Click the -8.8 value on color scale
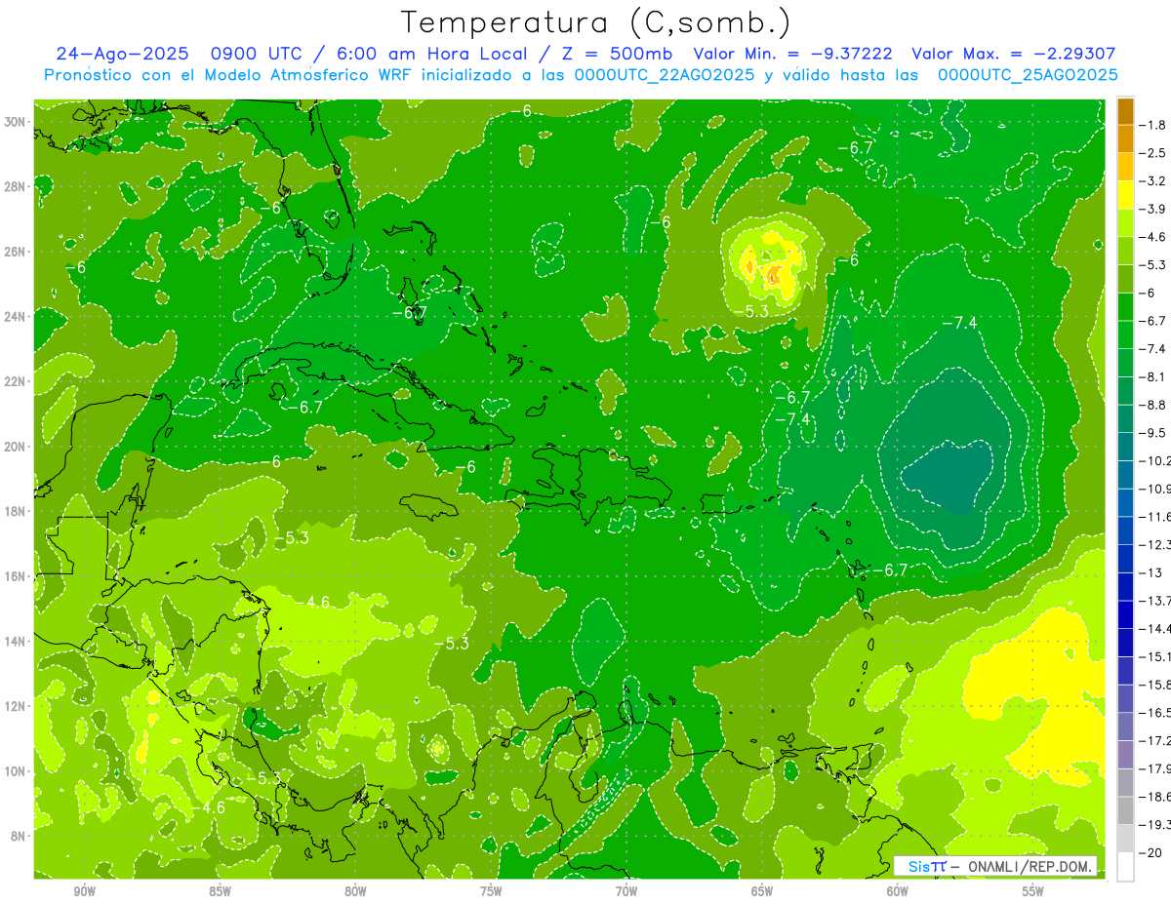1171x904 pixels. pyautogui.click(x=1153, y=404)
